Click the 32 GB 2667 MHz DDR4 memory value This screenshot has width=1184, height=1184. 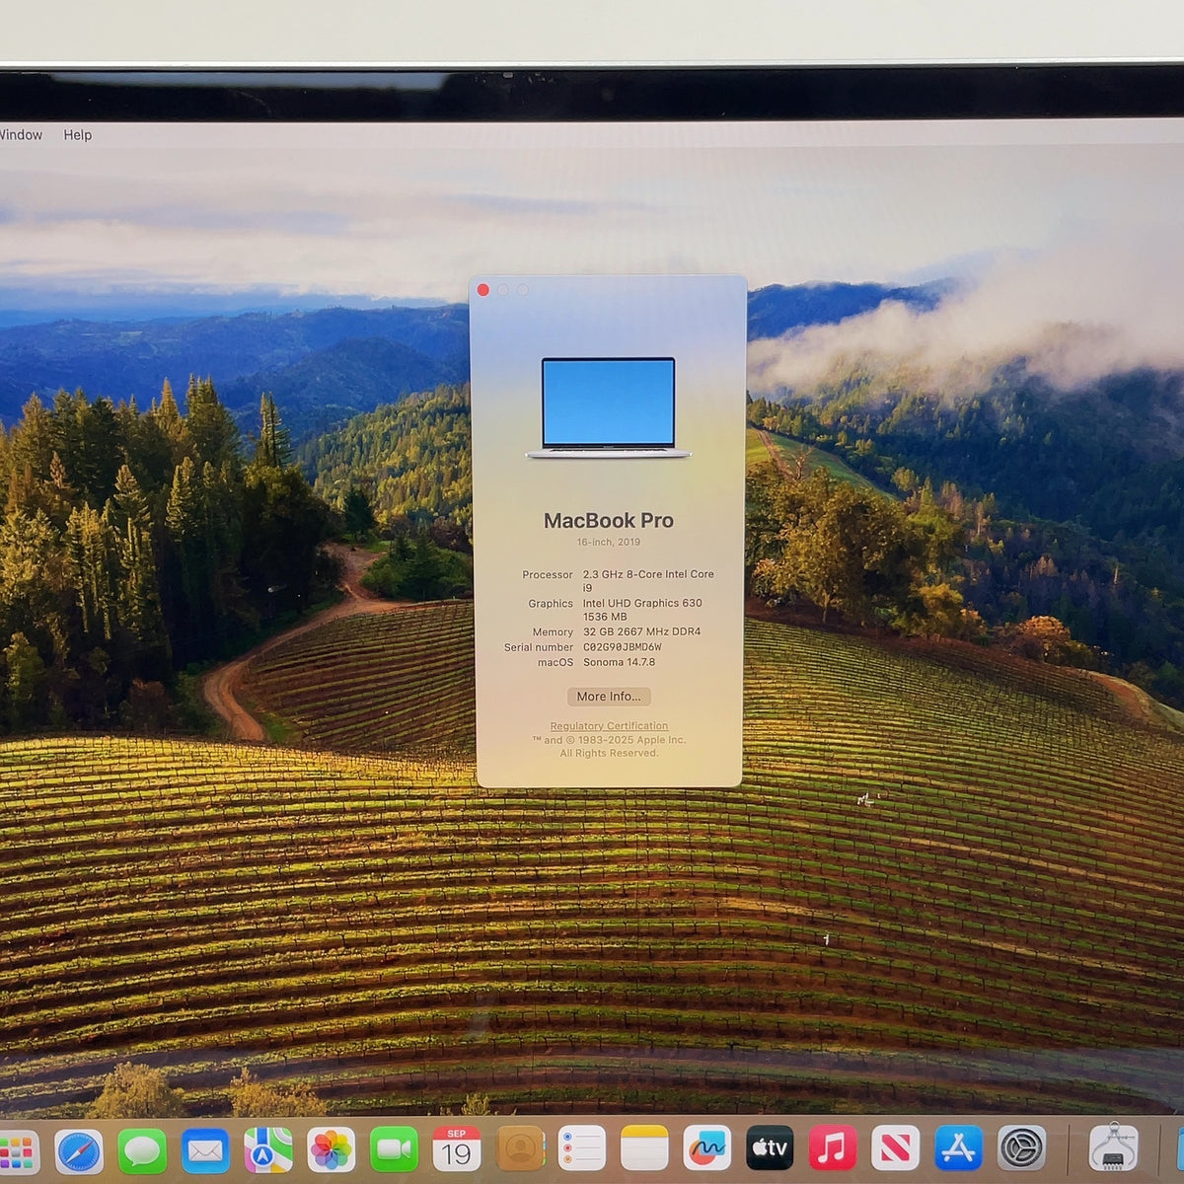[641, 631]
